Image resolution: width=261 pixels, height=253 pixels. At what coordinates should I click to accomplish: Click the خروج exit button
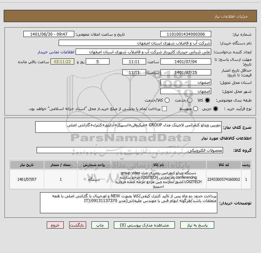tap(55, 225)
